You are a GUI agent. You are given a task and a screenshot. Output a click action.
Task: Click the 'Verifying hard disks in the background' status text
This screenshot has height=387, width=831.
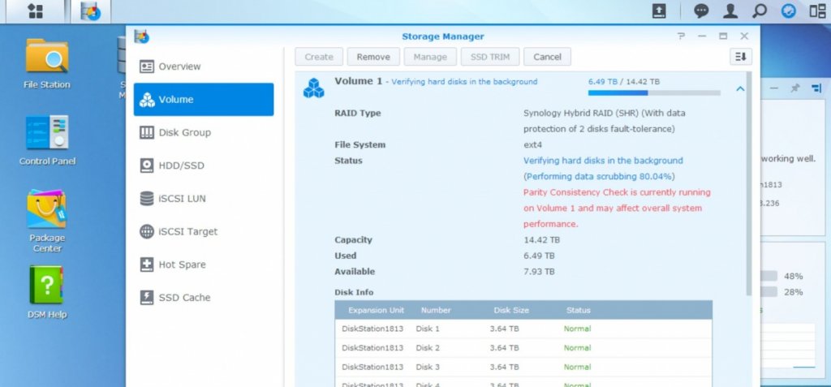[x=603, y=161]
